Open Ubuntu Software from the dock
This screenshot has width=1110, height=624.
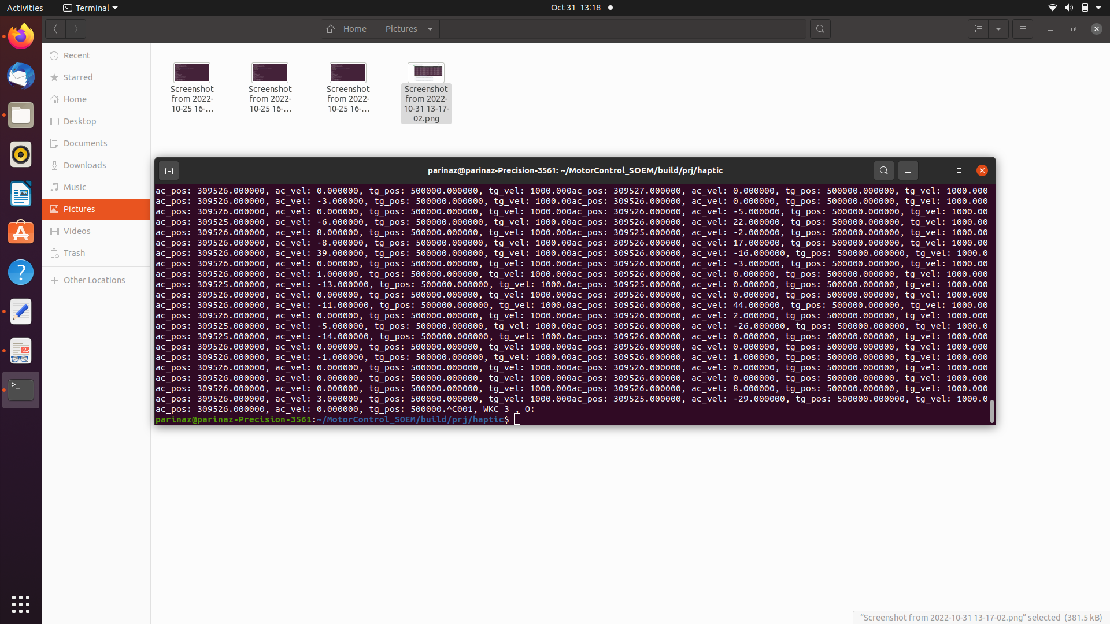[20, 232]
